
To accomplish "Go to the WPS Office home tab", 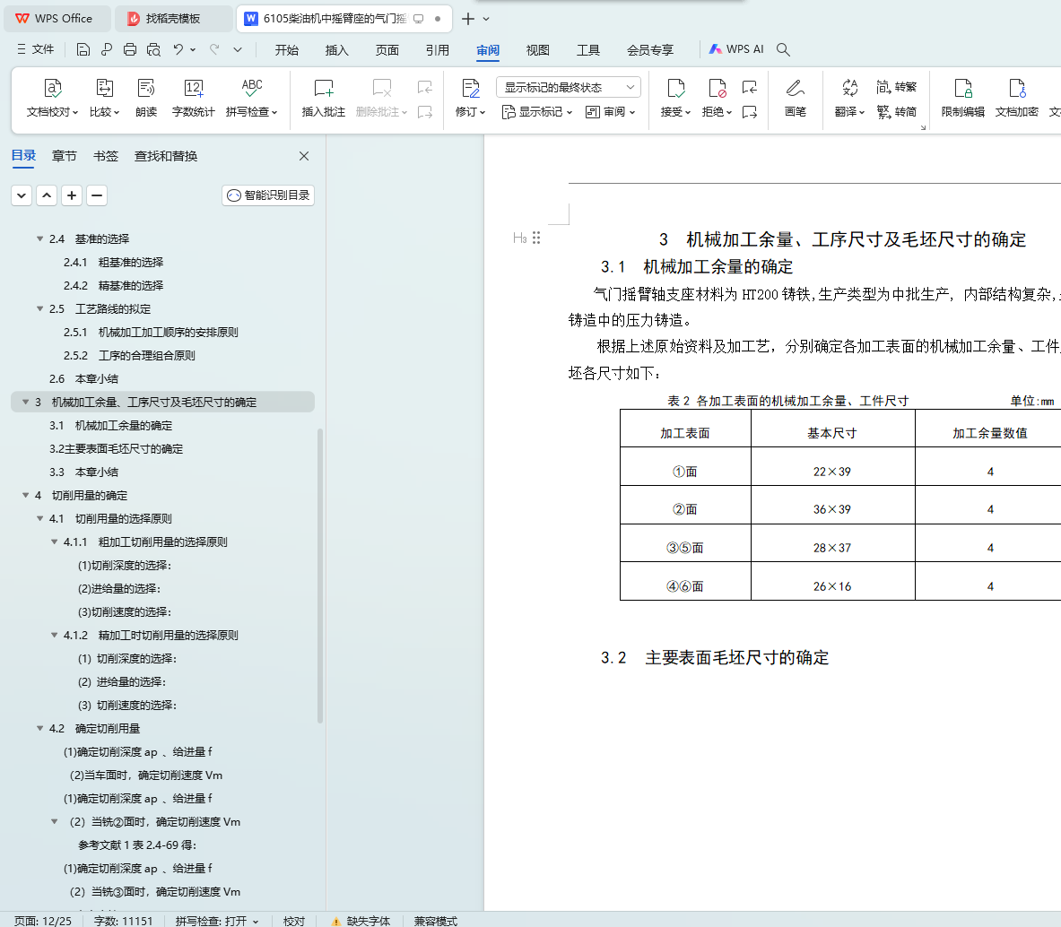I will pyautogui.click(x=57, y=19).
